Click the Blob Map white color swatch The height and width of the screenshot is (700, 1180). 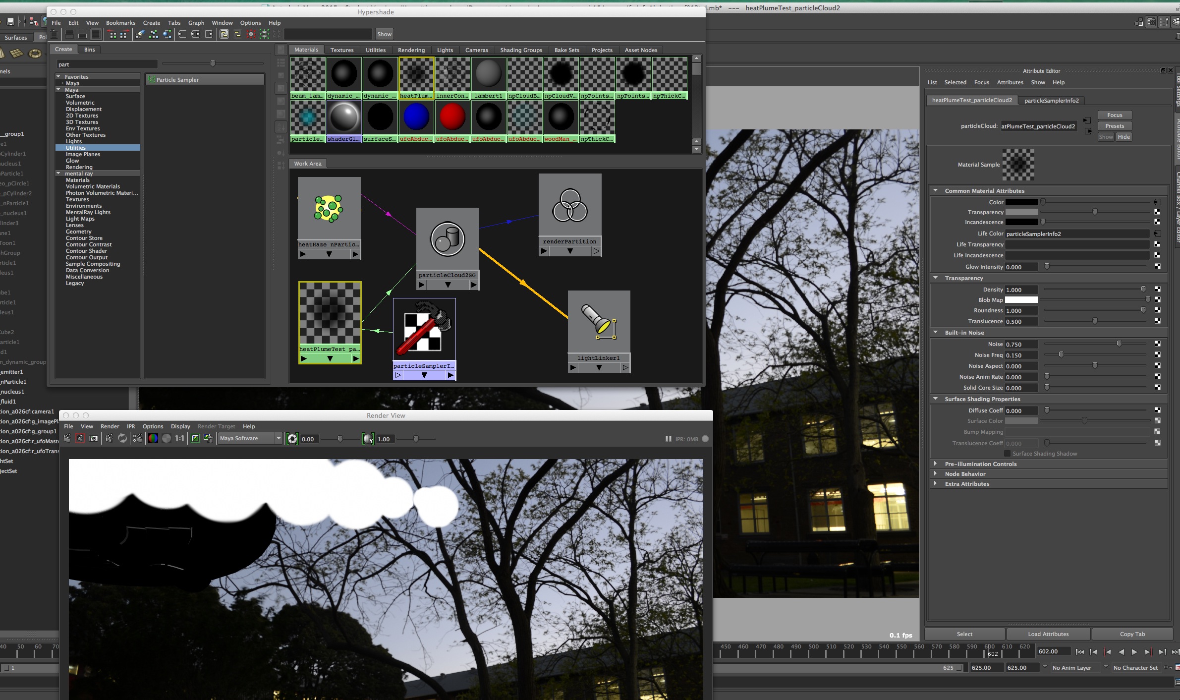[1021, 300]
